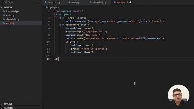Click line number 5 in the gutter
Viewport: 194px width, 109px height.
(x=49, y=25)
